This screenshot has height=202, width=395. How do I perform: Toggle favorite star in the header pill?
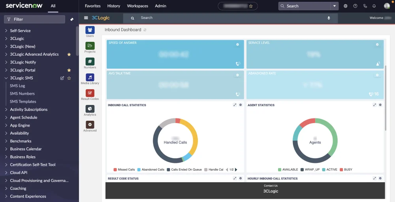251,6
